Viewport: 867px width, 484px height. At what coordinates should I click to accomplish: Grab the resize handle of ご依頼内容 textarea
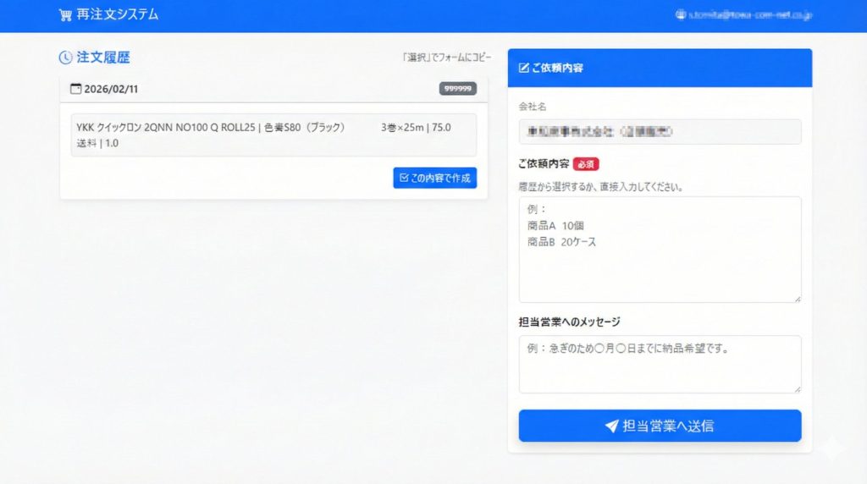click(797, 298)
